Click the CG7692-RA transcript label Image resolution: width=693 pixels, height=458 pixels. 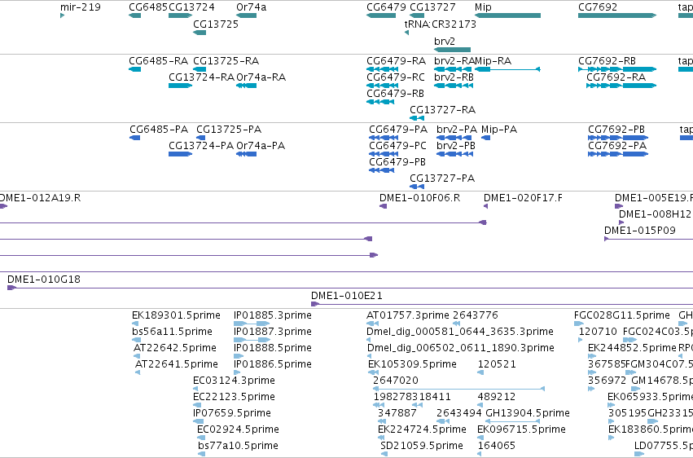(x=616, y=77)
